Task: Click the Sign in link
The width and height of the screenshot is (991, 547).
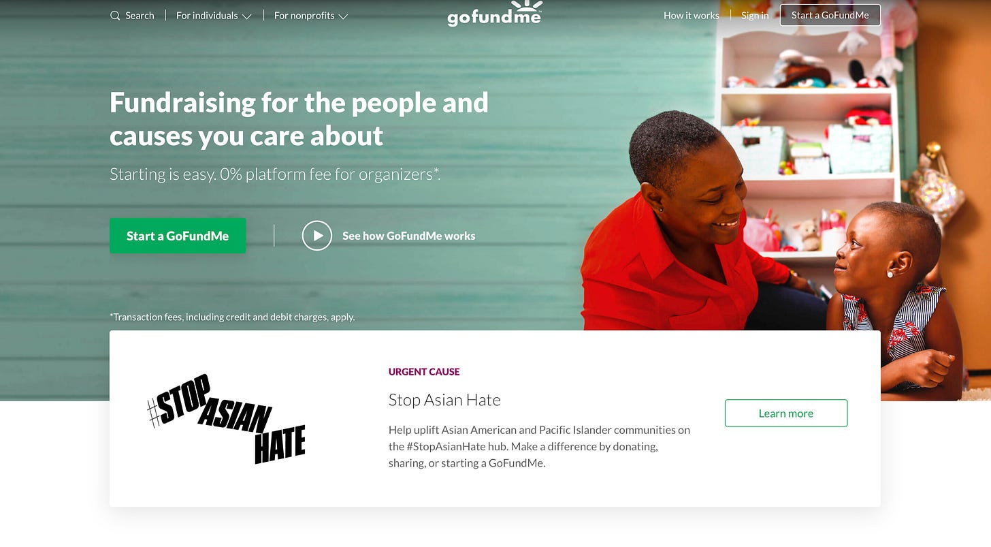Action: pyautogui.click(x=755, y=16)
